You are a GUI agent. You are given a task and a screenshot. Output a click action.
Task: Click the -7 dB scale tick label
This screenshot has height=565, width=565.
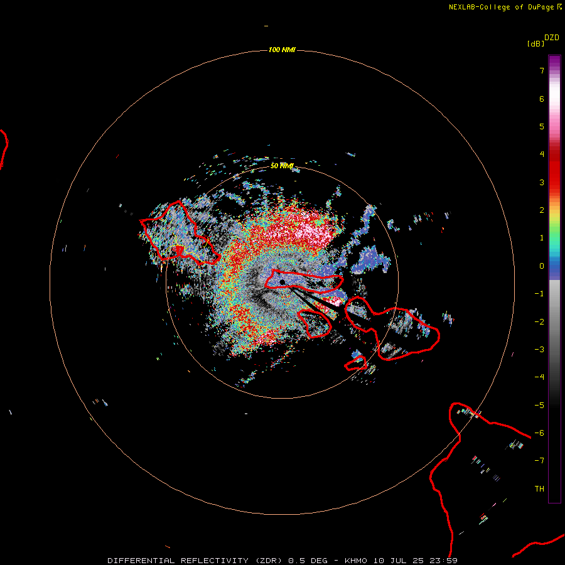coord(539,461)
